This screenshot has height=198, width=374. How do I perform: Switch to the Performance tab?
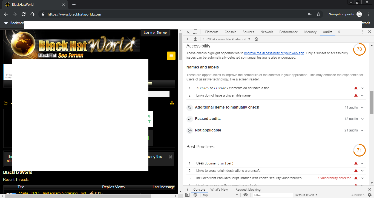pyautogui.click(x=289, y=32)
